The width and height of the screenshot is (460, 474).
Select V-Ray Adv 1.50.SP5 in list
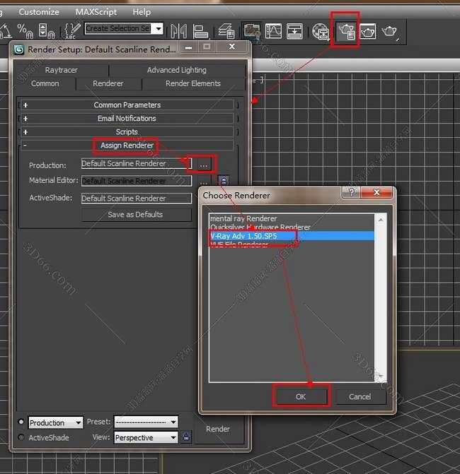[x=292, y=236]
